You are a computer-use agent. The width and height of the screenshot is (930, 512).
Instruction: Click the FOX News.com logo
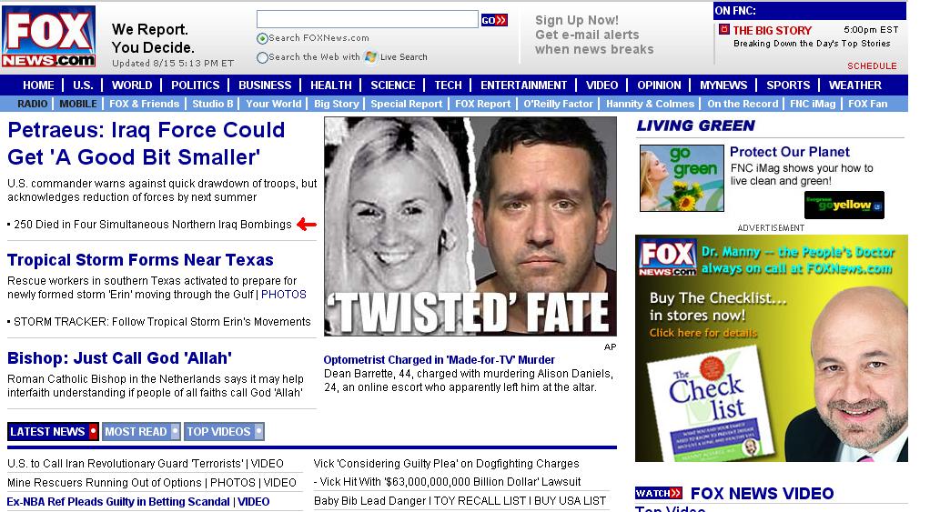(x=48, y=36)
